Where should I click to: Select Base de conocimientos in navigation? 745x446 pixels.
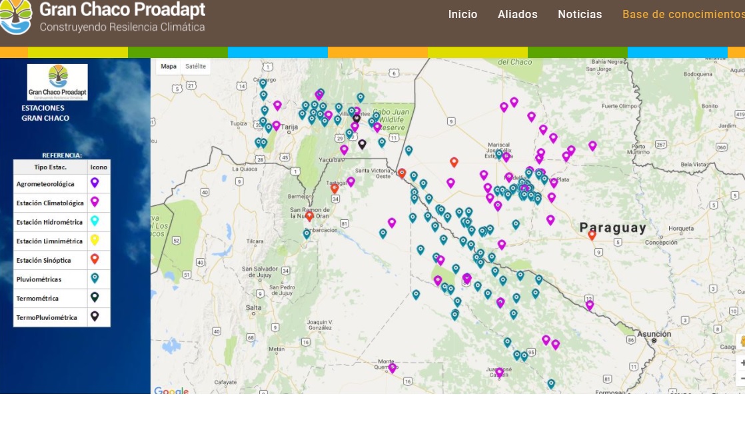[683, 14]
